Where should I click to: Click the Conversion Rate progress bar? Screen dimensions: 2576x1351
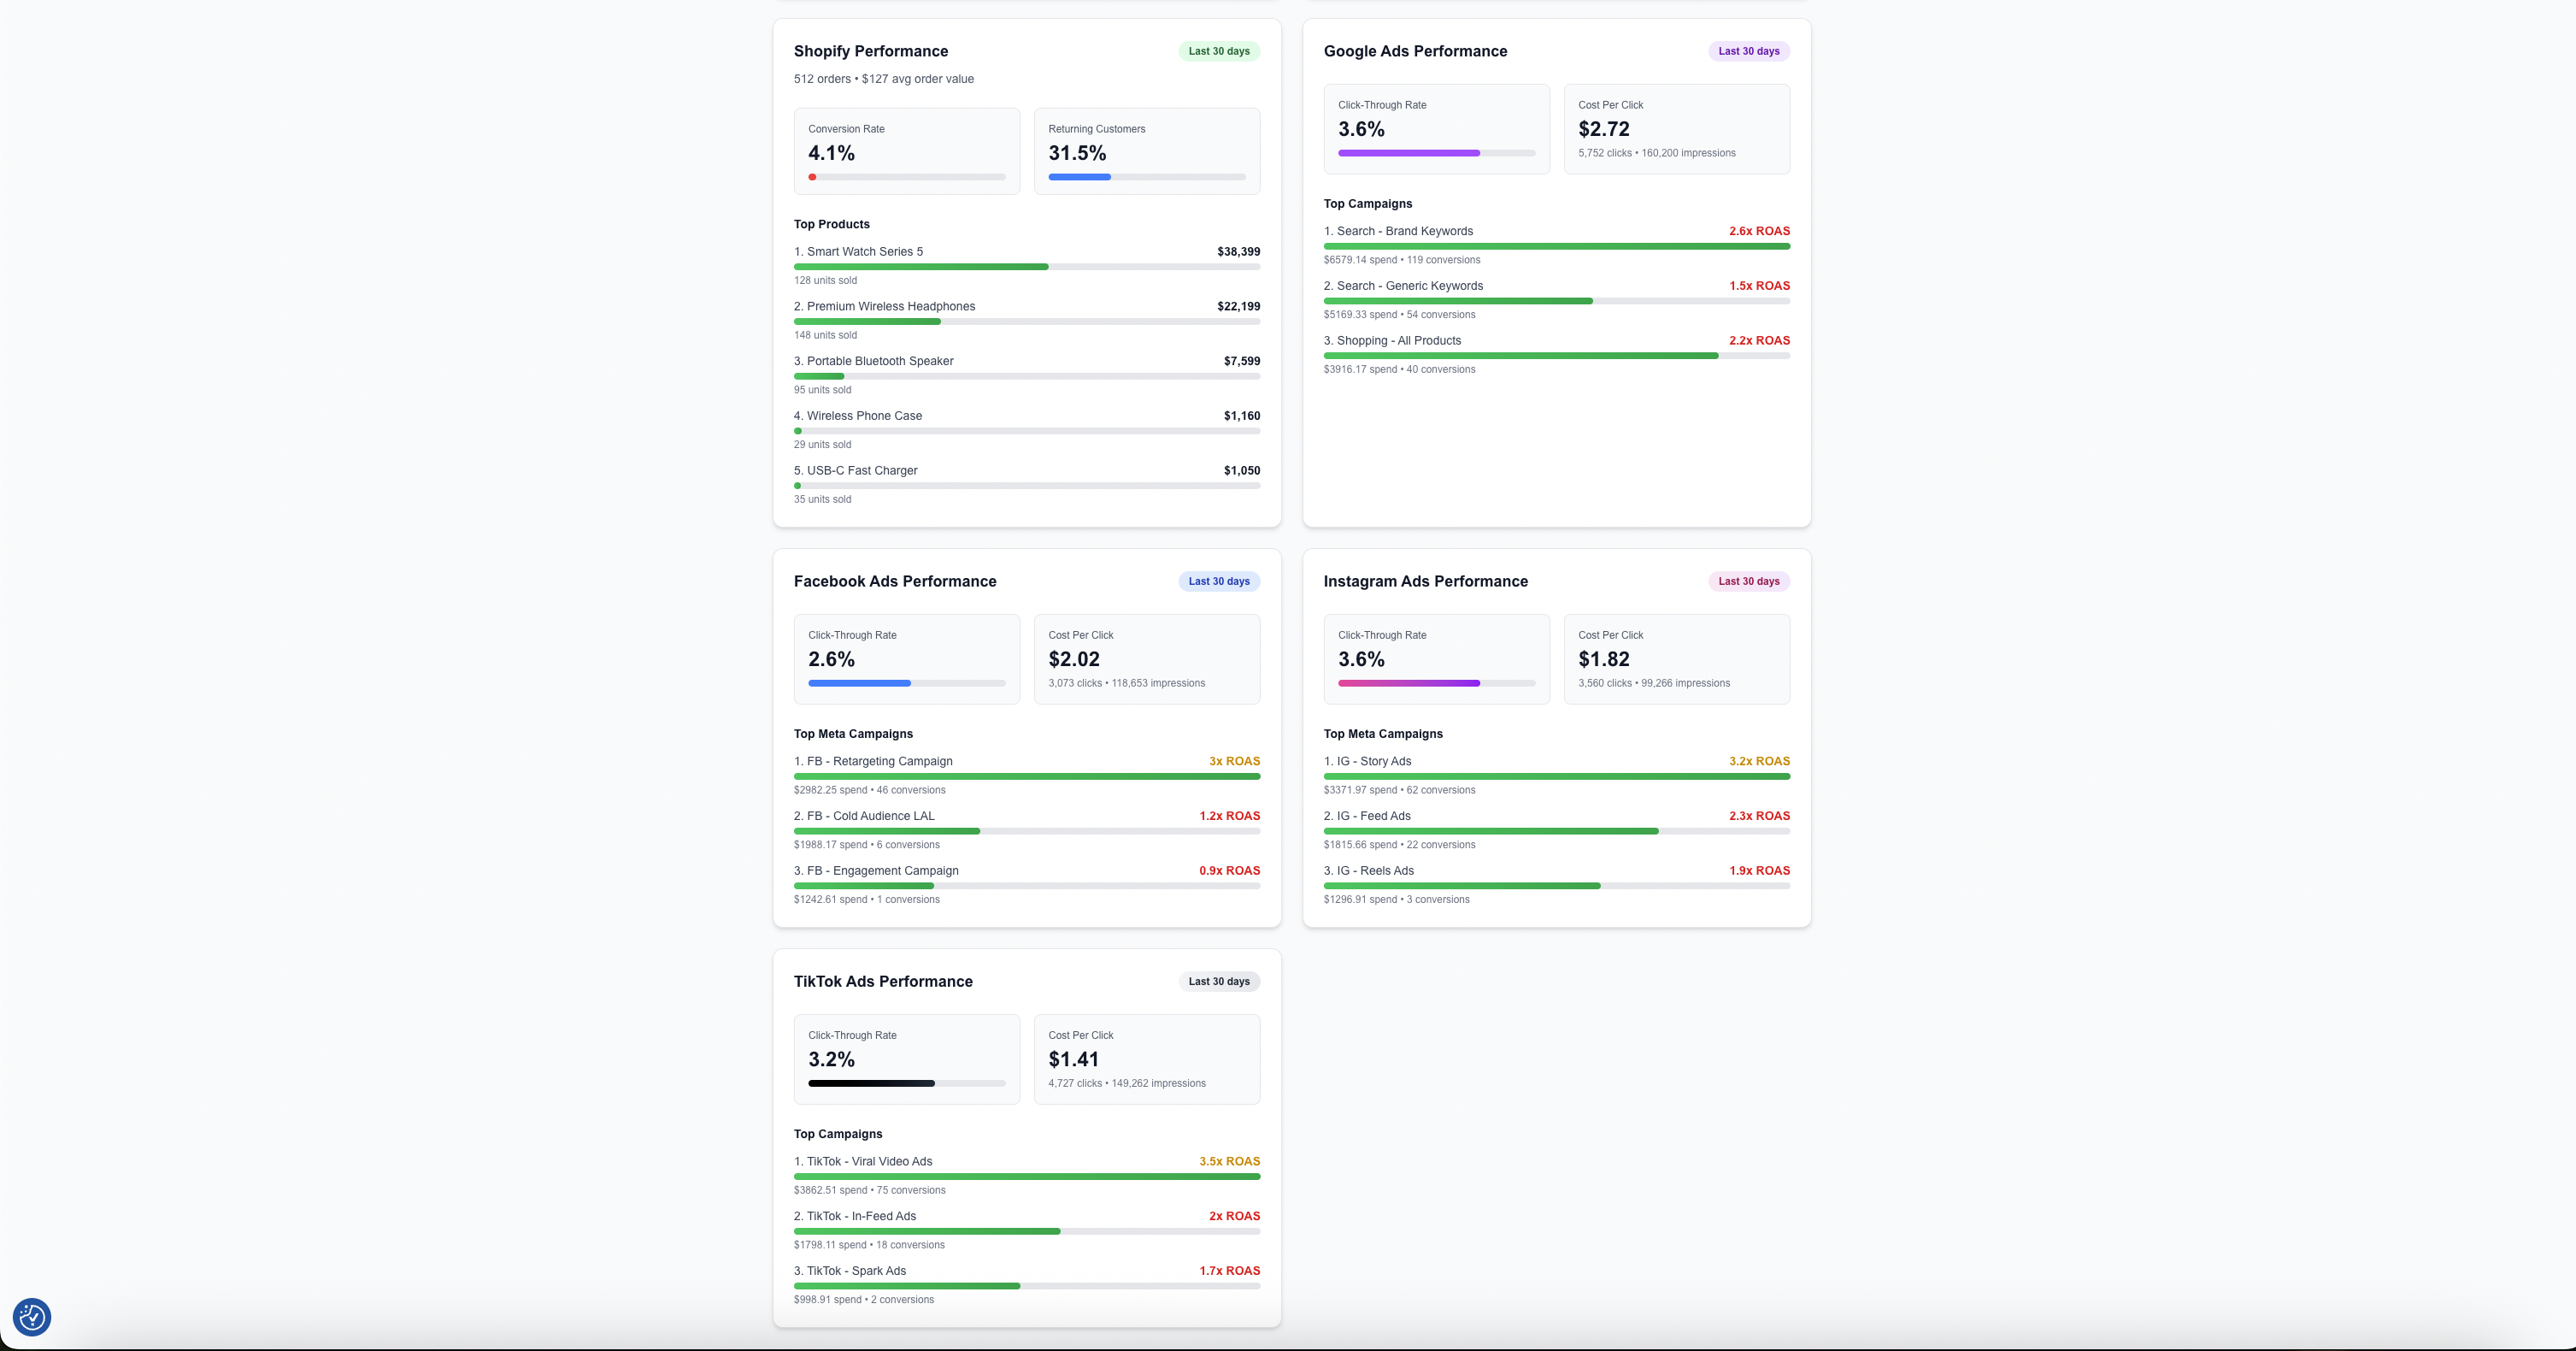(x=906, y=177)
